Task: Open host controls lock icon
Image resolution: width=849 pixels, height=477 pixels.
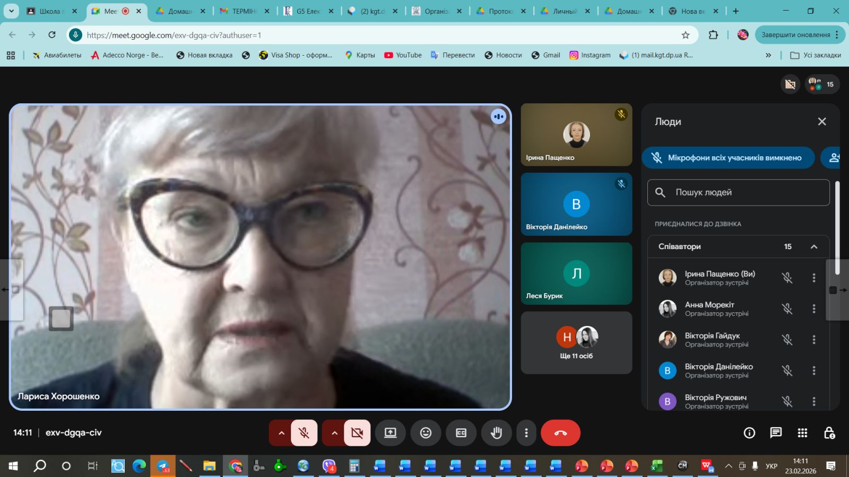Action: click(x=829, y=433)
